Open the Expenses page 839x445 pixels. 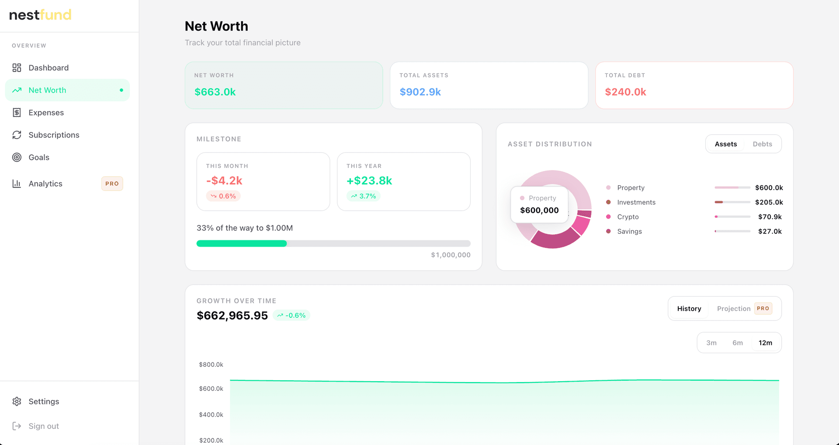(67, 112)
